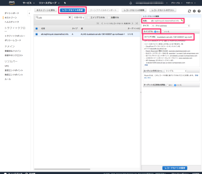Click the green edit pencil beside name
This screenshot has width=202, height=174.
(182, 20)
